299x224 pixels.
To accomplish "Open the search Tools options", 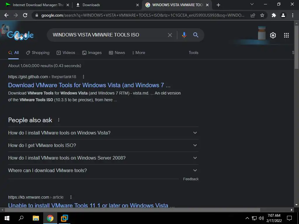I will pos(193,52).
